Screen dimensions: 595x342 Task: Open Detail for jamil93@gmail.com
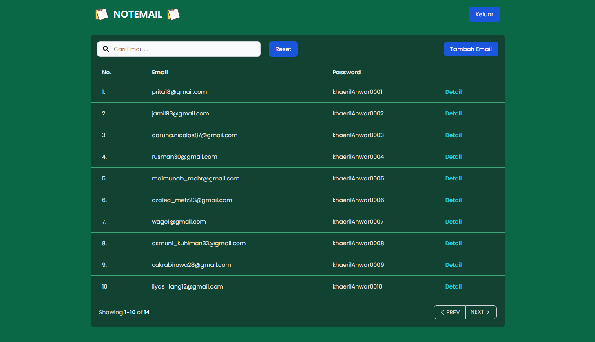[x=453, y=113]
